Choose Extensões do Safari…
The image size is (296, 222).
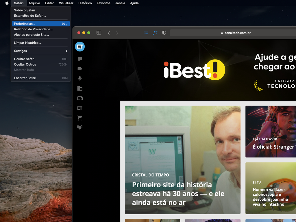point(41,16)
